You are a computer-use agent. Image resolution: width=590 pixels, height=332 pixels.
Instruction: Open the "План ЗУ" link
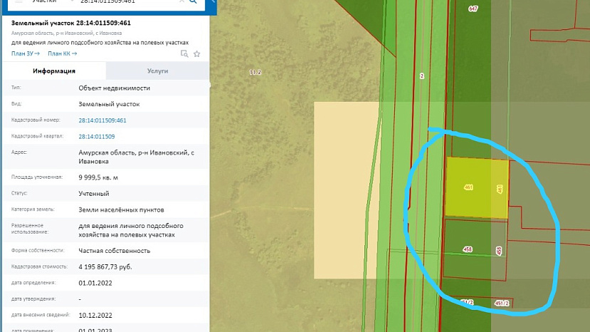pyautogui.click(x=25, y=53)
